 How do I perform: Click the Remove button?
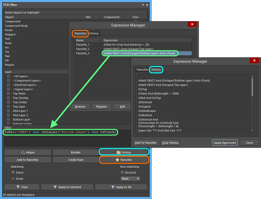point(80,107)
